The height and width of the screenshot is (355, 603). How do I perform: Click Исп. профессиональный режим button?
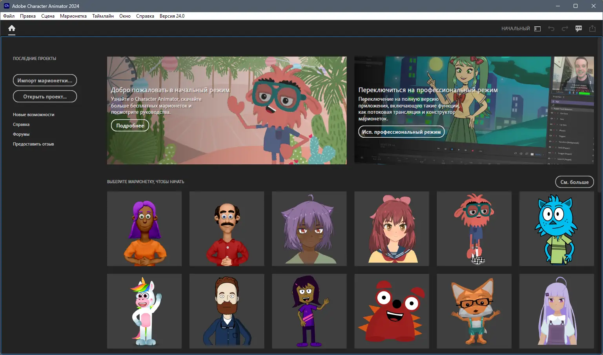coord(401,132)
